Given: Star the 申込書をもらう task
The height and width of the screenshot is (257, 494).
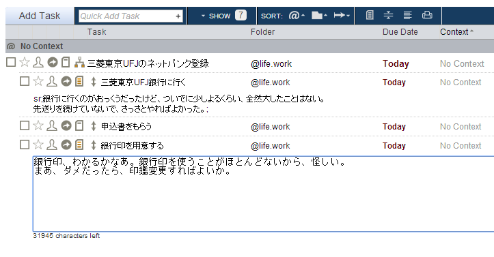Looking at the screenshot, I should (38, 125).
